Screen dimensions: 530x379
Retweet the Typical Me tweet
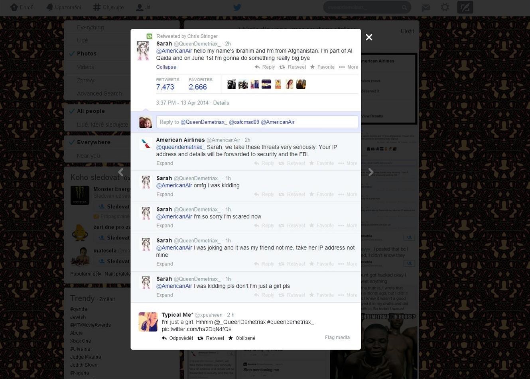tap(211, 338)
